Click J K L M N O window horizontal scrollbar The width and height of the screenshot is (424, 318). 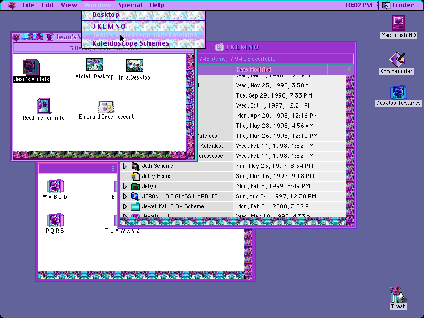(233, 222)
